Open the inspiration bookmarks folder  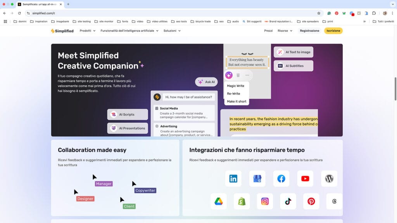(38, 22)
